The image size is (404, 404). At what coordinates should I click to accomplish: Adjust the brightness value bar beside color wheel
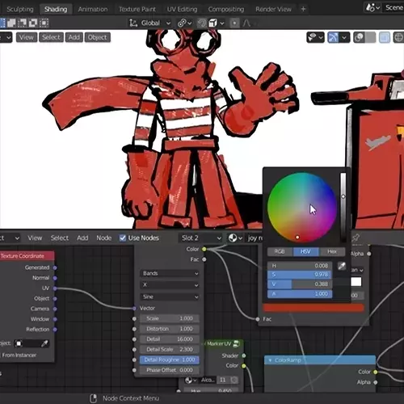tap(343, 208)
